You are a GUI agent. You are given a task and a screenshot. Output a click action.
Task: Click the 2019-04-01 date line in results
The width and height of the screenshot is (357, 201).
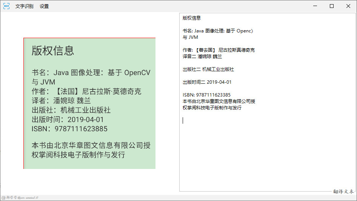207,82
